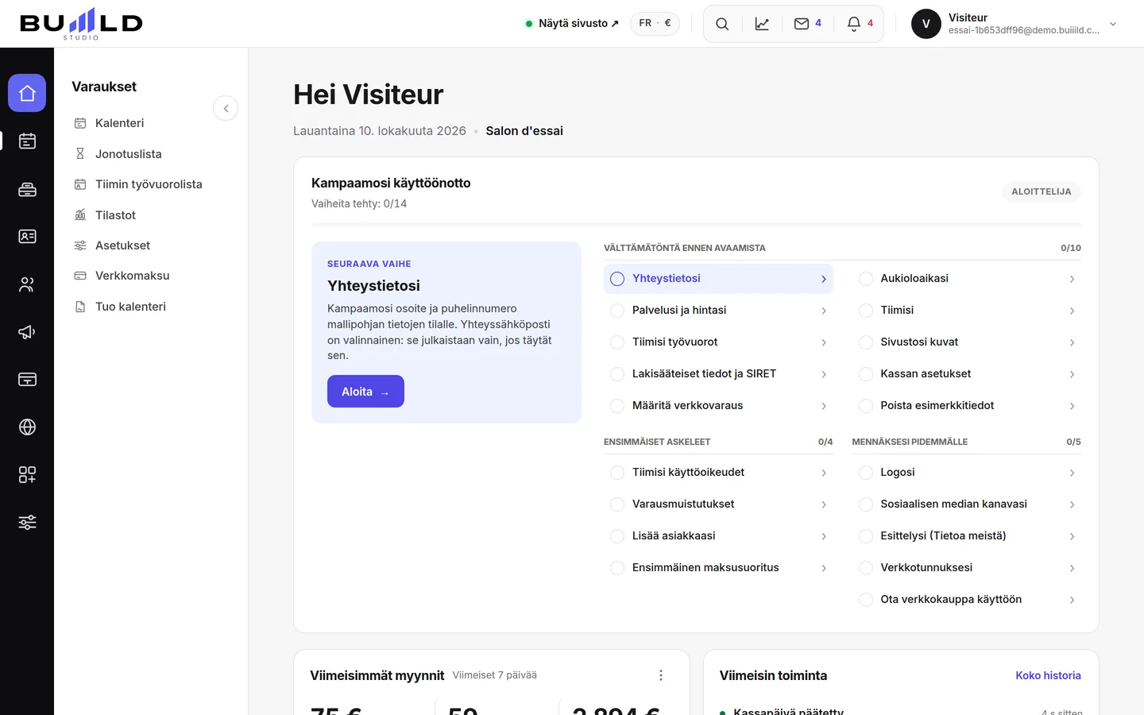The image size is (1144, 715).
Task: Follow the Näytä sivusto link
Action: click(572, 23)
